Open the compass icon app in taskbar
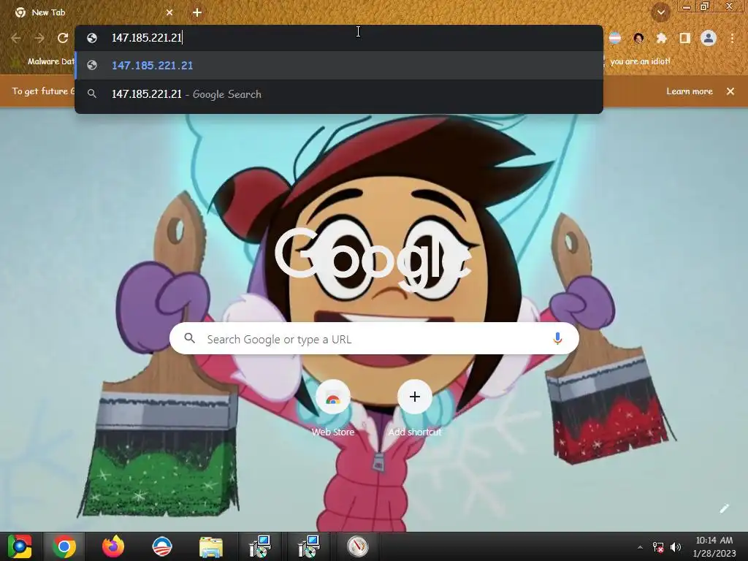Screen dimensions: 748x561 [358, 546]
